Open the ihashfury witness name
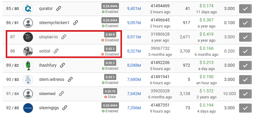This screenshot has height=115, width=253. (48, 65)
